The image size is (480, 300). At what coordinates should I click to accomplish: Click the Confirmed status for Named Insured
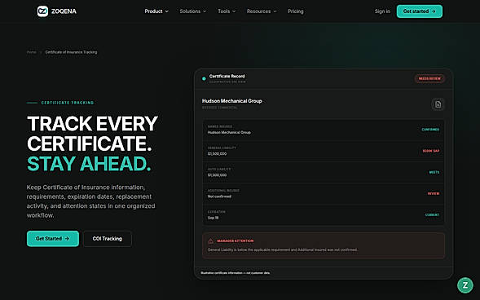click(x=430, y=130)
